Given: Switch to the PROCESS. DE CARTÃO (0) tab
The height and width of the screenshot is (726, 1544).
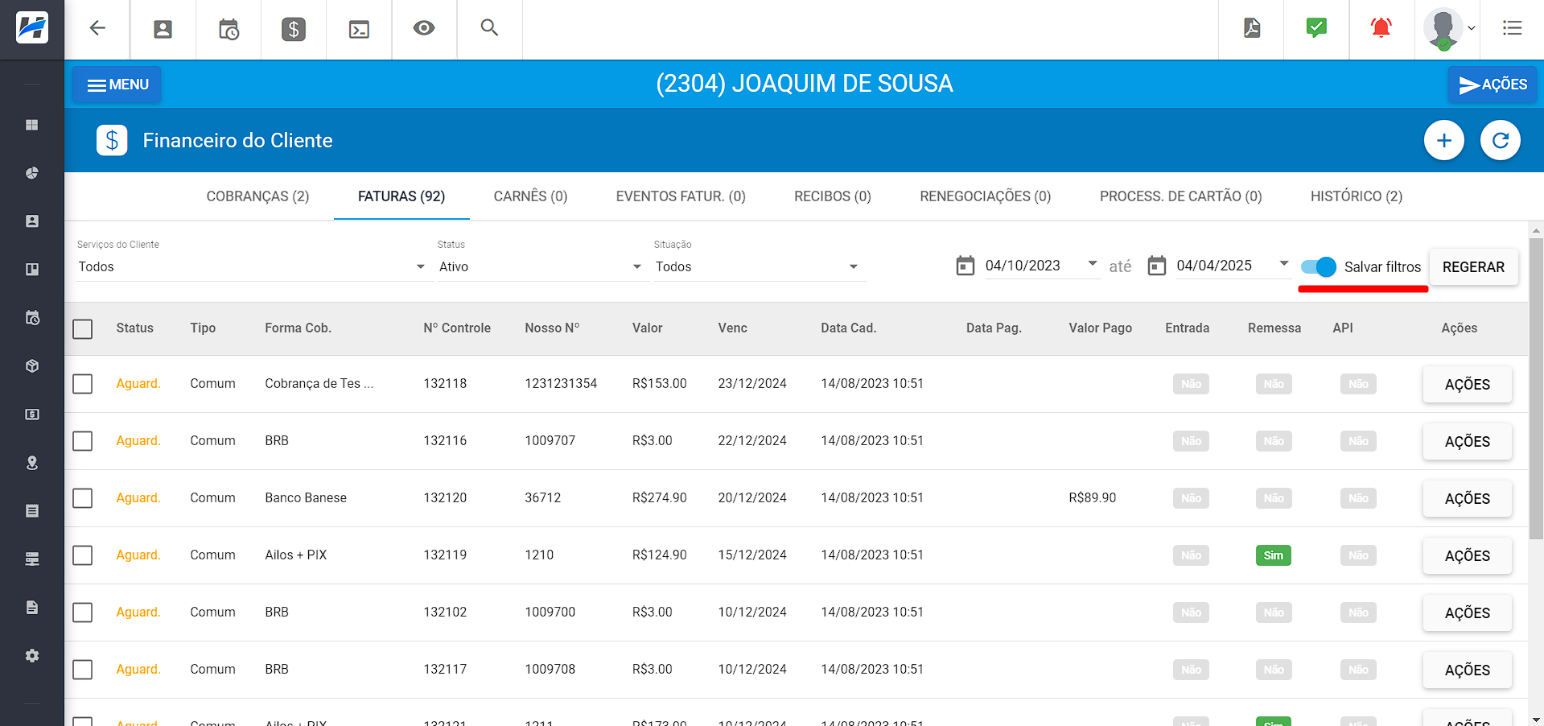Looking at the screenshot, I should point(1180,196).
